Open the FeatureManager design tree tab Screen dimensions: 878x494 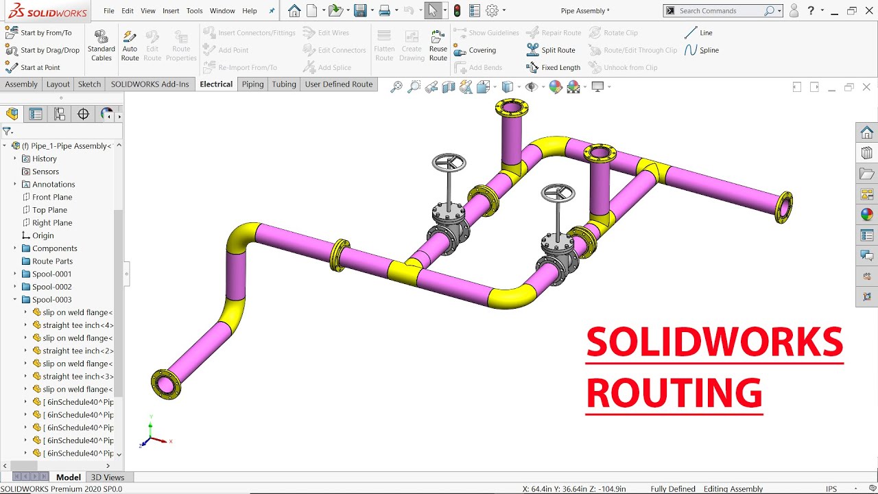click(12, 114)
